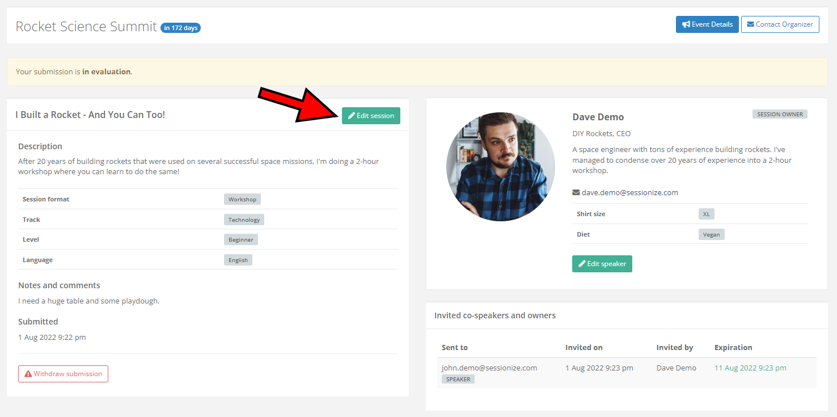Click the English language tag
This screenshot has width=837, height=417.
[x=238, y=260]
